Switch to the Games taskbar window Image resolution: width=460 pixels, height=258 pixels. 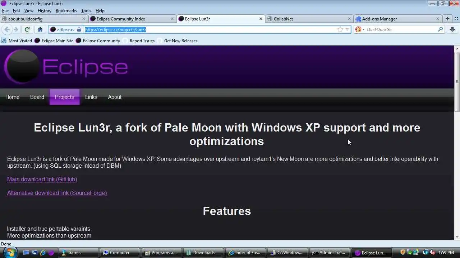[78, 253]
